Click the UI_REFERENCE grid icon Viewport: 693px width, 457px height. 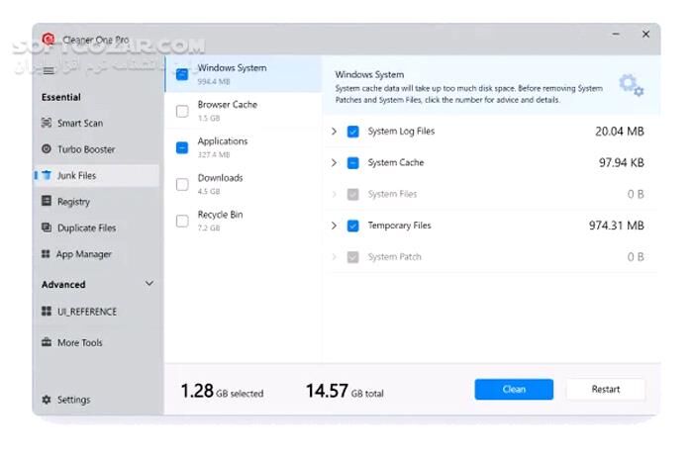tap(47, 312)
